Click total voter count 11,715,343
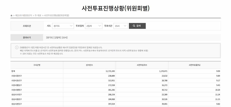Screen dimensions: 231x107 click(x=110, y=71)
